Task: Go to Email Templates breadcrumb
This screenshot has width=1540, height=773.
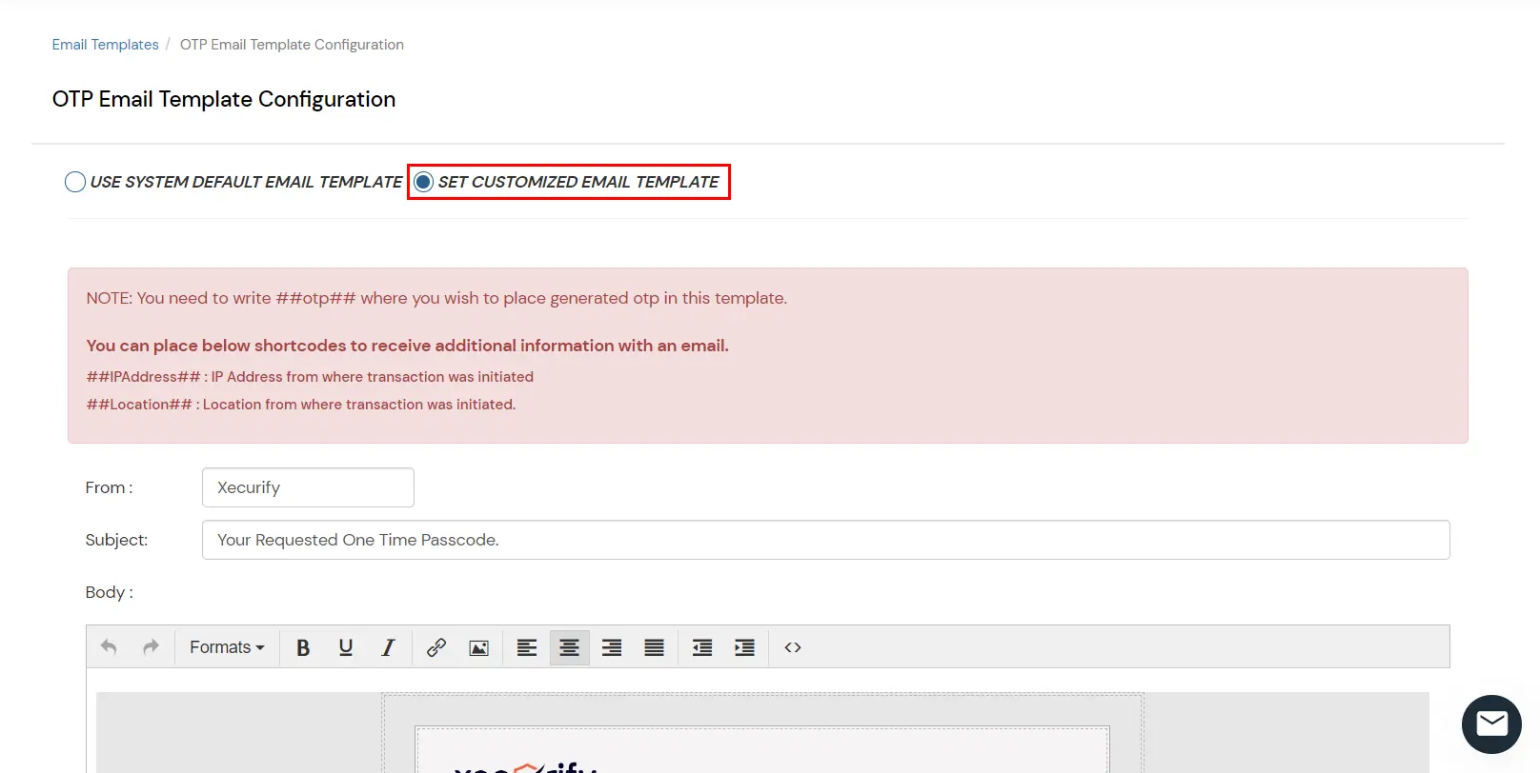Action: [105, 45]
